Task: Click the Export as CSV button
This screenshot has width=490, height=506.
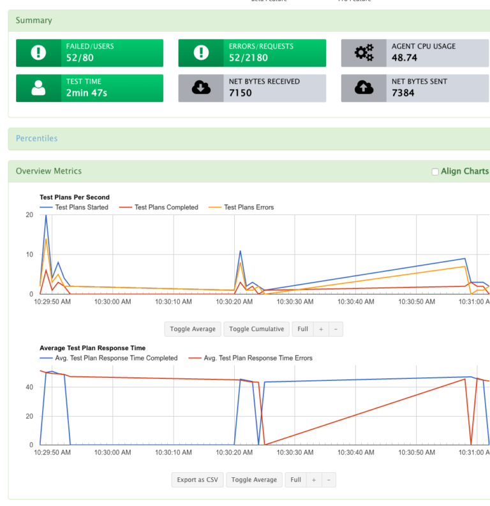Action: point(197,480)
